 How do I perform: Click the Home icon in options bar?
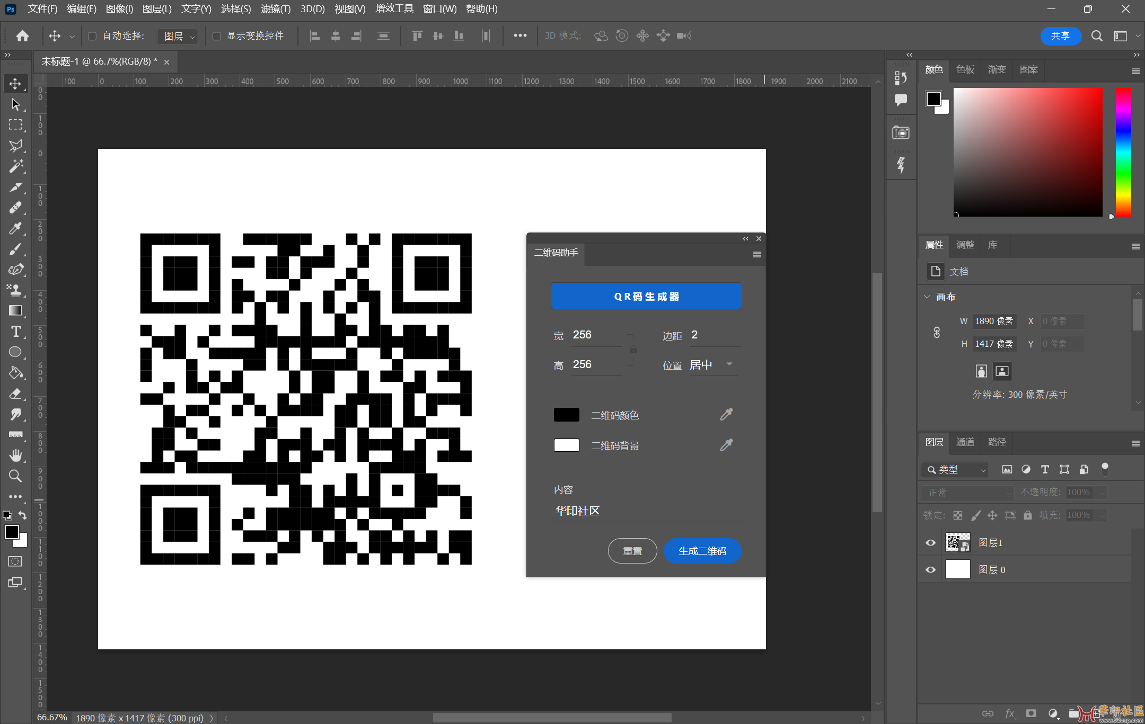(x=22, y=35)
